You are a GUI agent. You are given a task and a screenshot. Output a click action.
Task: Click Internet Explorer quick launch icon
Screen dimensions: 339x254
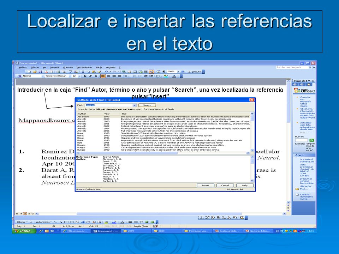pos(41,231)
